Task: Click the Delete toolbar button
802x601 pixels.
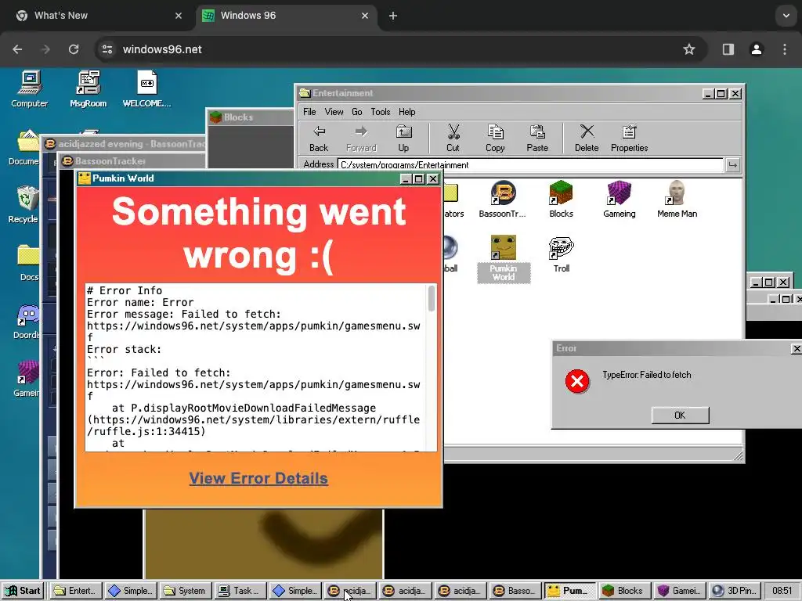Action: click(x=586, y=139)
